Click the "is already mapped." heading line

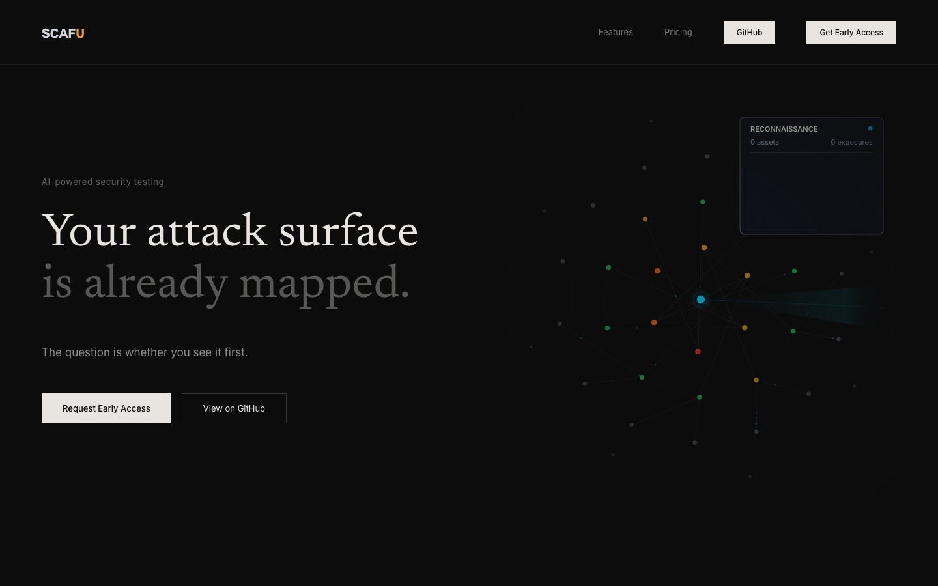coord(226,283)
